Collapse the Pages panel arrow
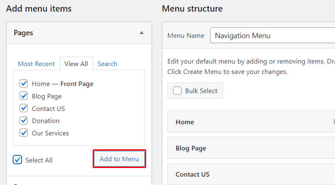This screenshot has height=185, width=335. coord(141,33)
